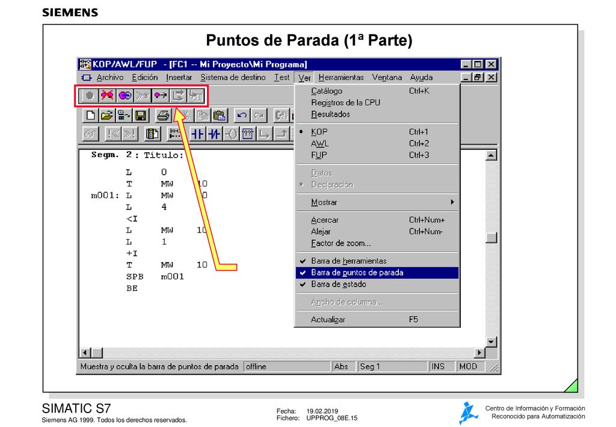The image size is (616, 427).
Task: Click the Set/Delete Breakpoint toolbar icon
Action: point(89,96)
